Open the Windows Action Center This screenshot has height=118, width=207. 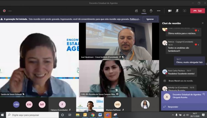pyautogui.click(x=203, y=115)
